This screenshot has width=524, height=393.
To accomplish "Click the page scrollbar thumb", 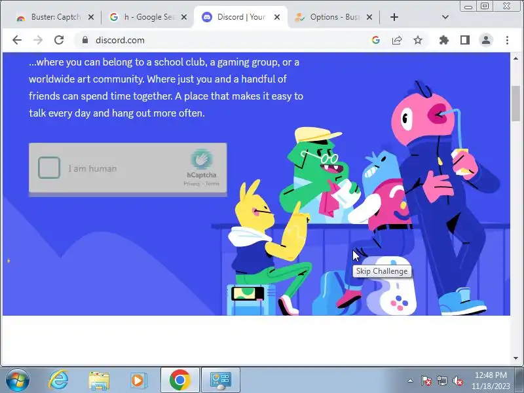I will (515, 103).
